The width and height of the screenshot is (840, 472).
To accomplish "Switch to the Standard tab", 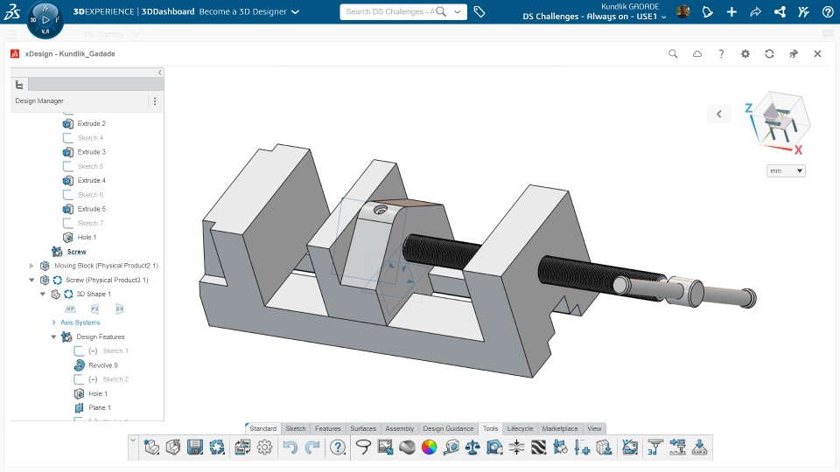I will click(263, 428).
